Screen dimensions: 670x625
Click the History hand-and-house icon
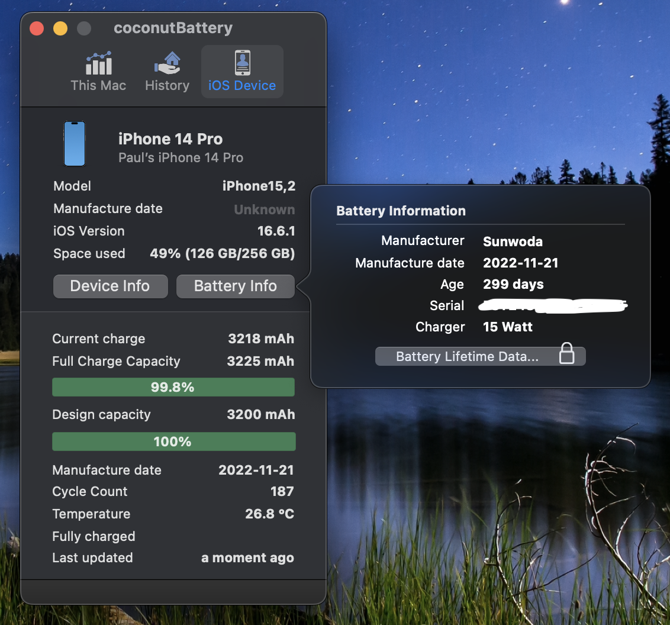coord(167,63)
